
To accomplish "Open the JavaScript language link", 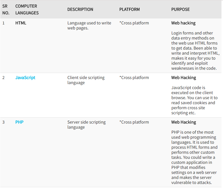I will click(x=25, y=78).
